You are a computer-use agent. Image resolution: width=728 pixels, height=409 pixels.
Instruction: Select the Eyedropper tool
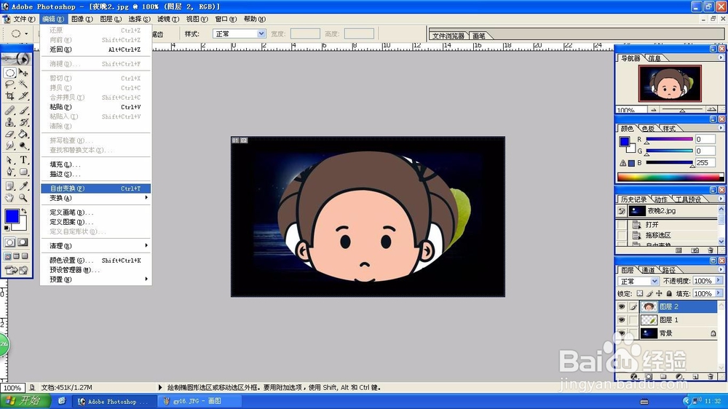point(23,186)
